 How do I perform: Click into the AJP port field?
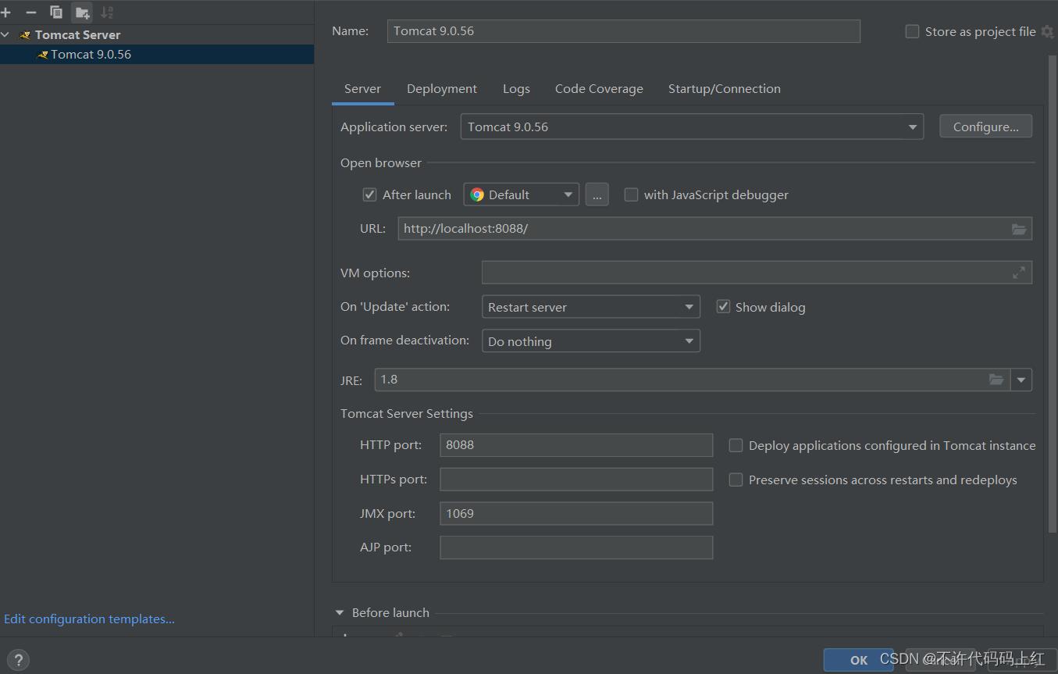(x=576, y=547)
